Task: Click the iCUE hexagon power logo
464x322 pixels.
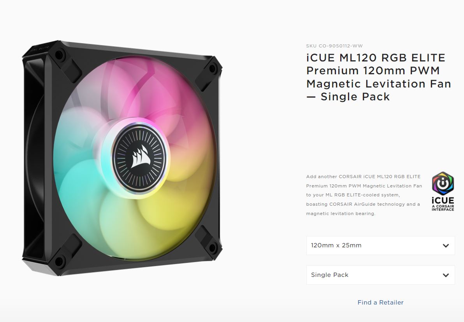Action: (443, 183)
